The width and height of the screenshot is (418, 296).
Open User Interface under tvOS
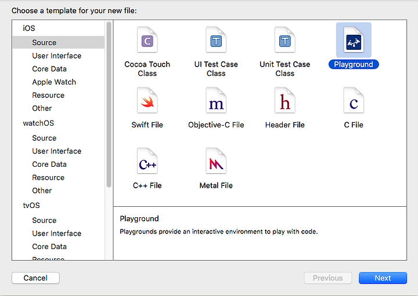[x=56, y=233]
